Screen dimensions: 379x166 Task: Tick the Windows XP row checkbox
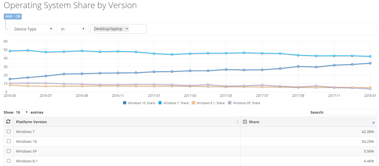point(9,151)
